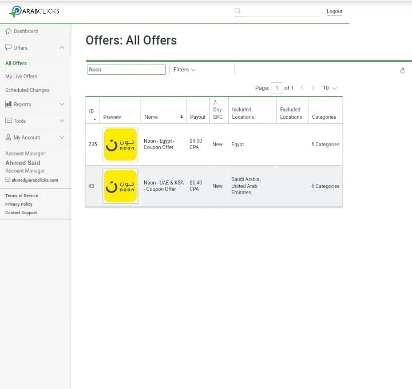
Task: Go to previous page arrow
Action: click(x=302, y=87)
